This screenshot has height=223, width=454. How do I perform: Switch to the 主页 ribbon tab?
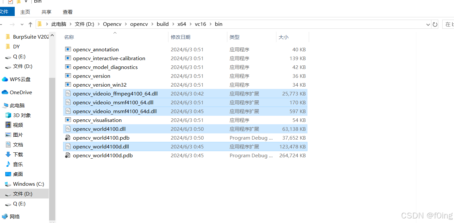tap(25, 12)
